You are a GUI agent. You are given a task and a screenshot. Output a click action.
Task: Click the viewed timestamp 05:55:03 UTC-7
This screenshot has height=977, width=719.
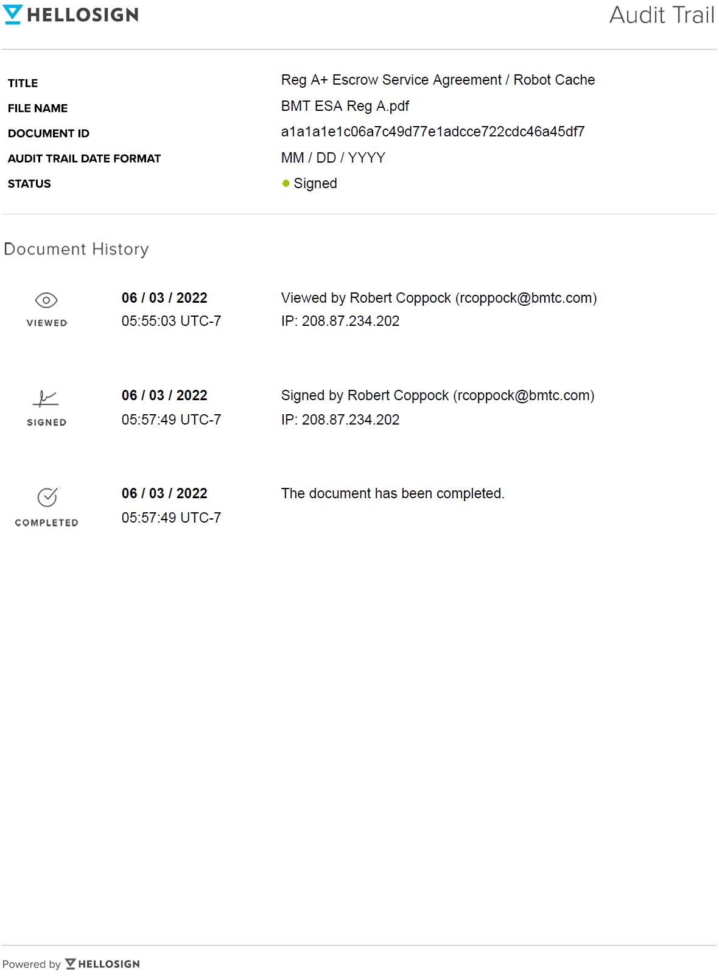171,321
